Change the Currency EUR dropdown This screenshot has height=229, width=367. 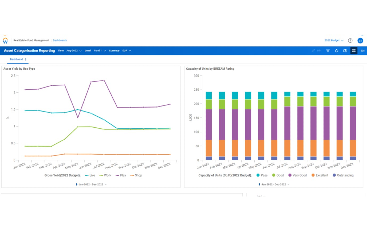127,51
